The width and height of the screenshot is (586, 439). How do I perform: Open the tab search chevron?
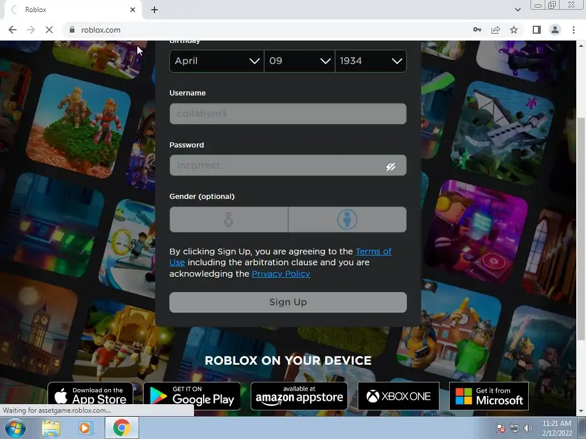click(x=517, y=10)
